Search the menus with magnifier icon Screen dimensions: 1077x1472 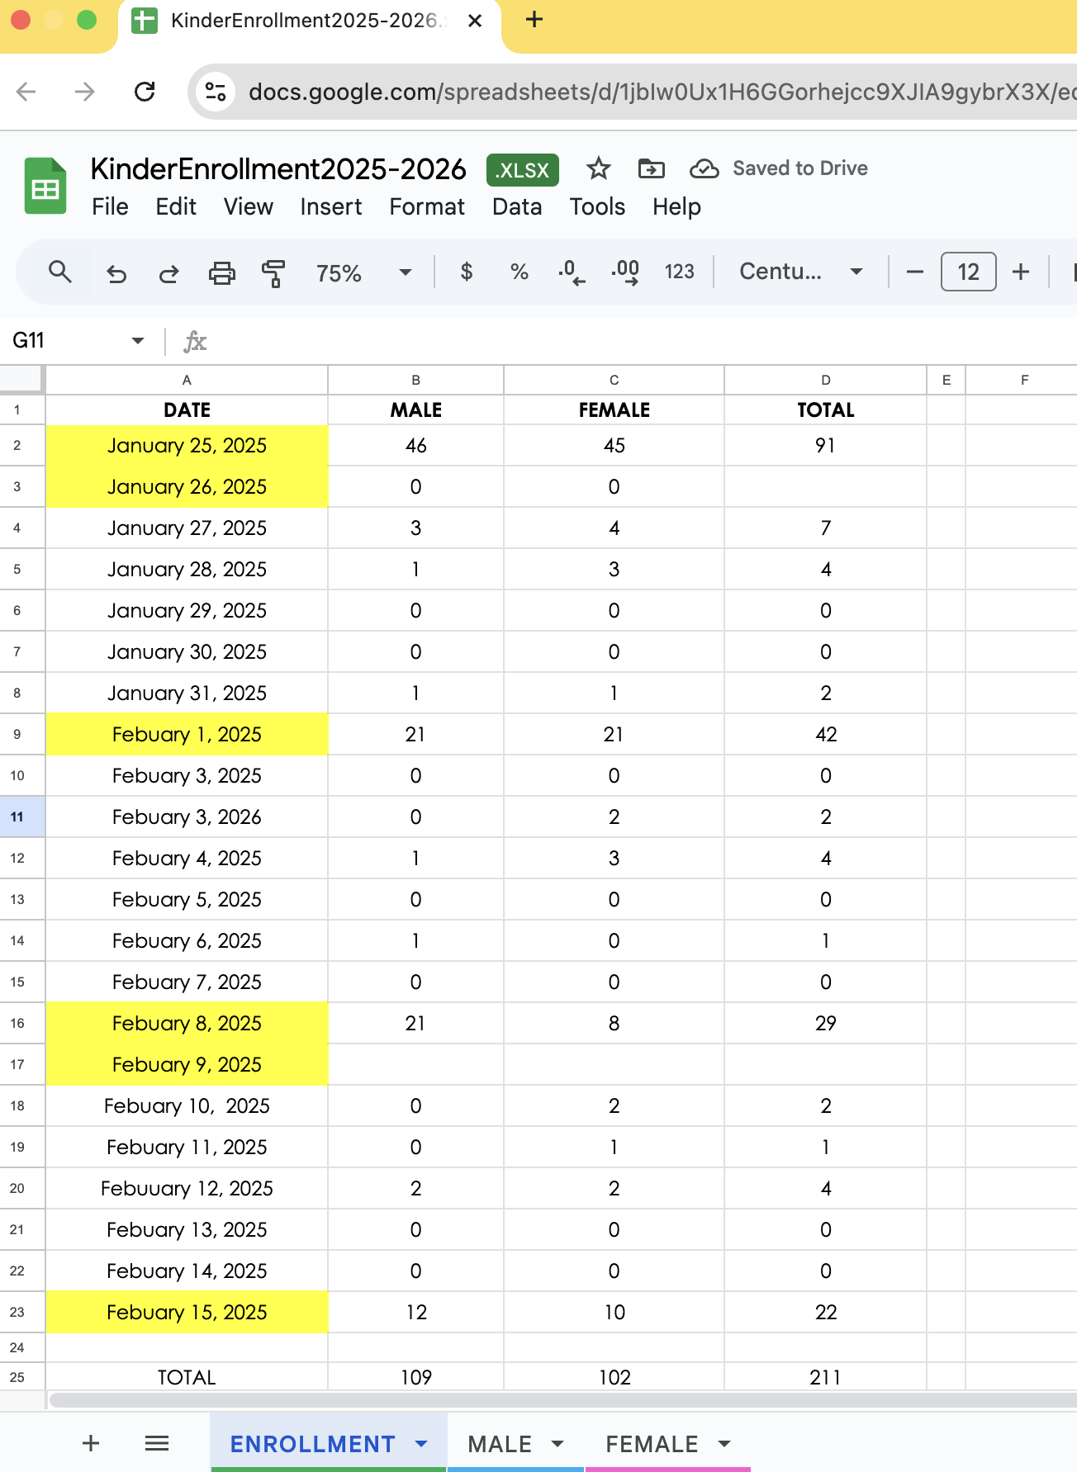coord(59,272)
